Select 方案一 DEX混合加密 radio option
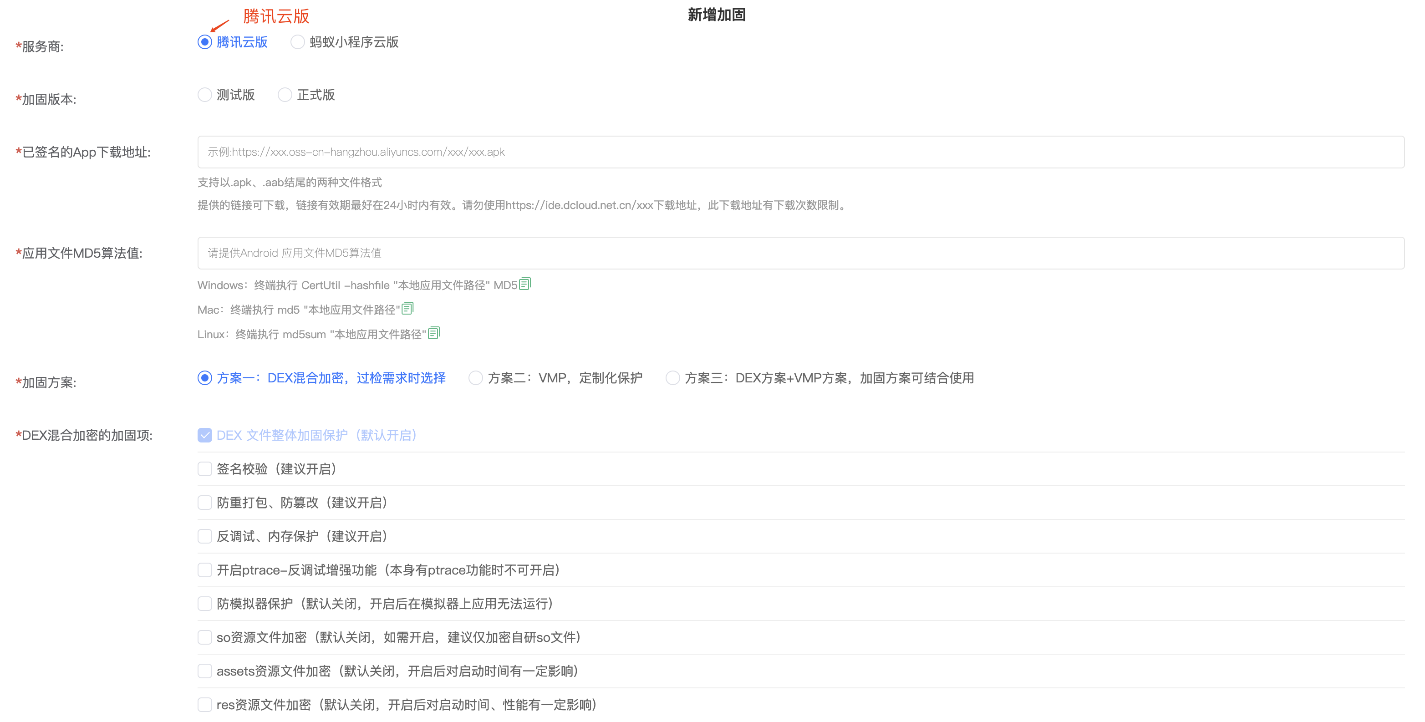The width and height of the screenshot is (1425, 722). coord(205,378)
